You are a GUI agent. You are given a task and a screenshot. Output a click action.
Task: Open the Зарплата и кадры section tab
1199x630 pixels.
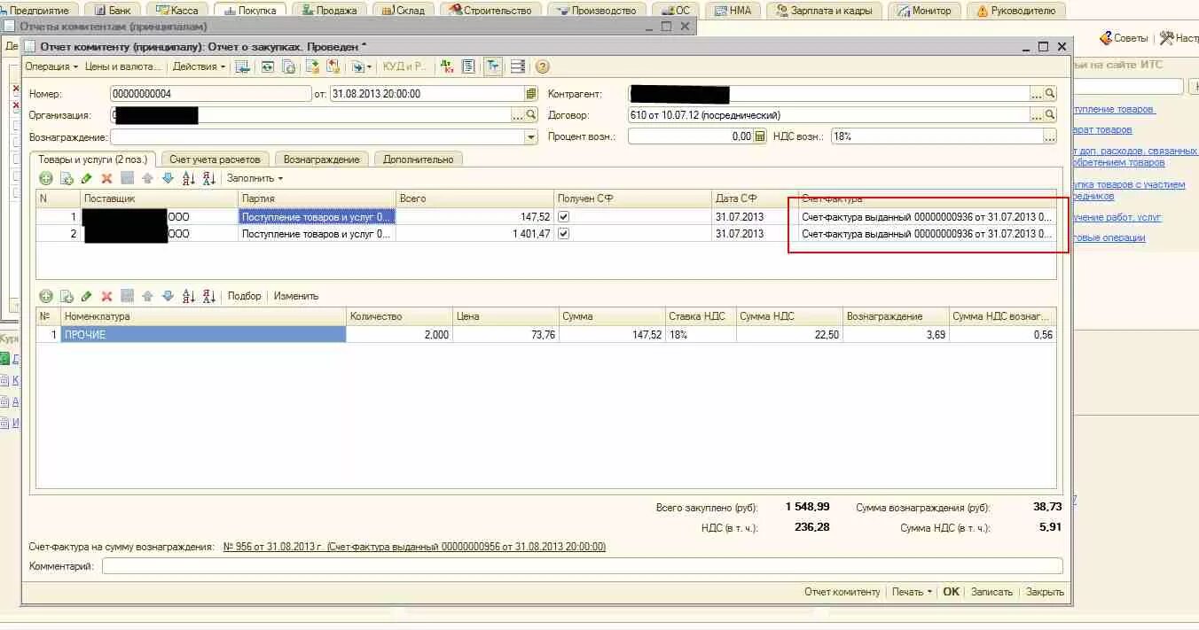824,11
